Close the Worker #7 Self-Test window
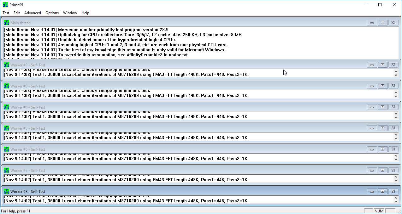The height and width of the screenshot is (214, 402). [393, 170]
